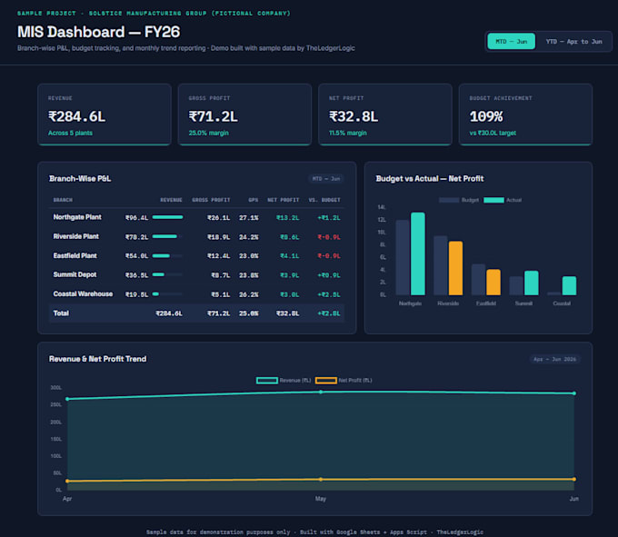Image resolution: width=618 pixels, height=537 pixels.
Task: Click Riverside GP% value 24.2%
Action: [249, 237]
